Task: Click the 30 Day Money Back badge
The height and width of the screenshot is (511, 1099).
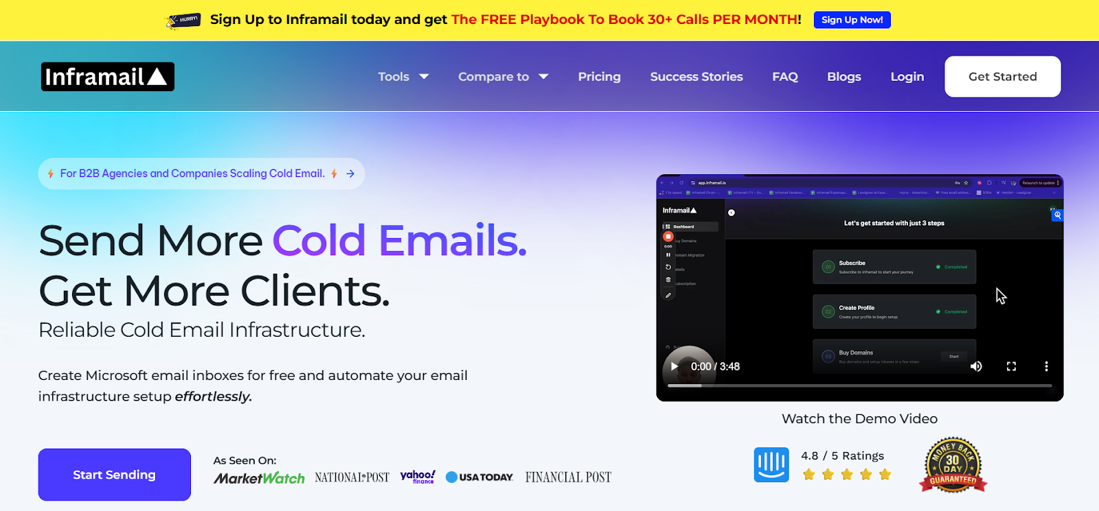Action: 953,466
